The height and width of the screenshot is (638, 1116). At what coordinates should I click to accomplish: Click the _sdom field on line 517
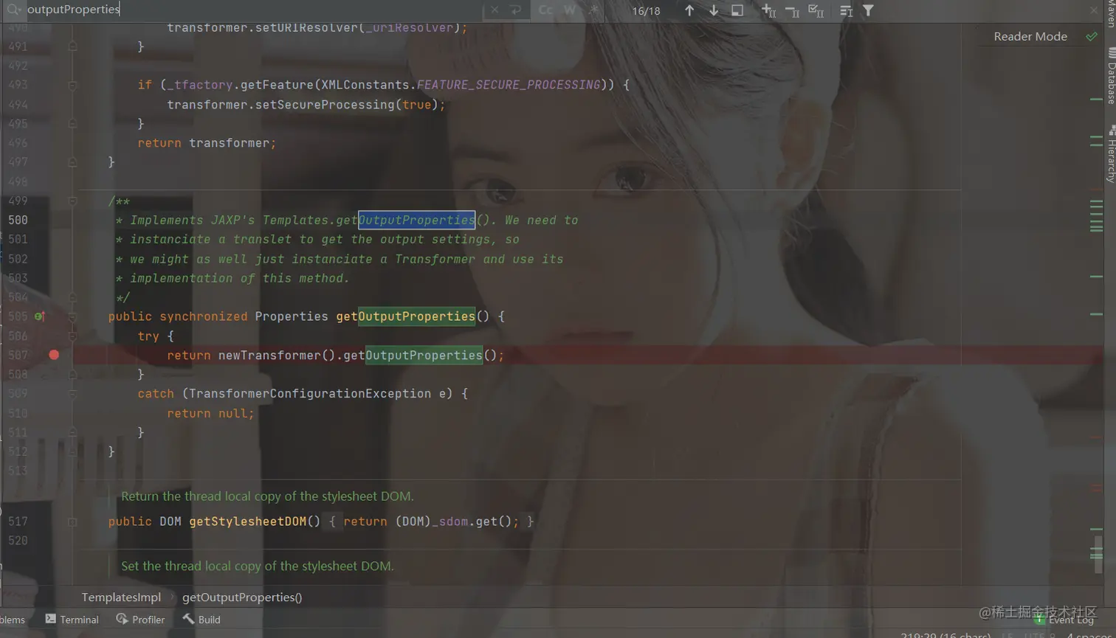(450, 521)
